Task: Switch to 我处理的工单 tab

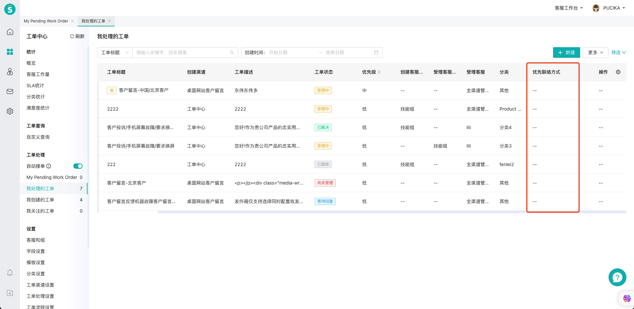Action: click(93, 21)
